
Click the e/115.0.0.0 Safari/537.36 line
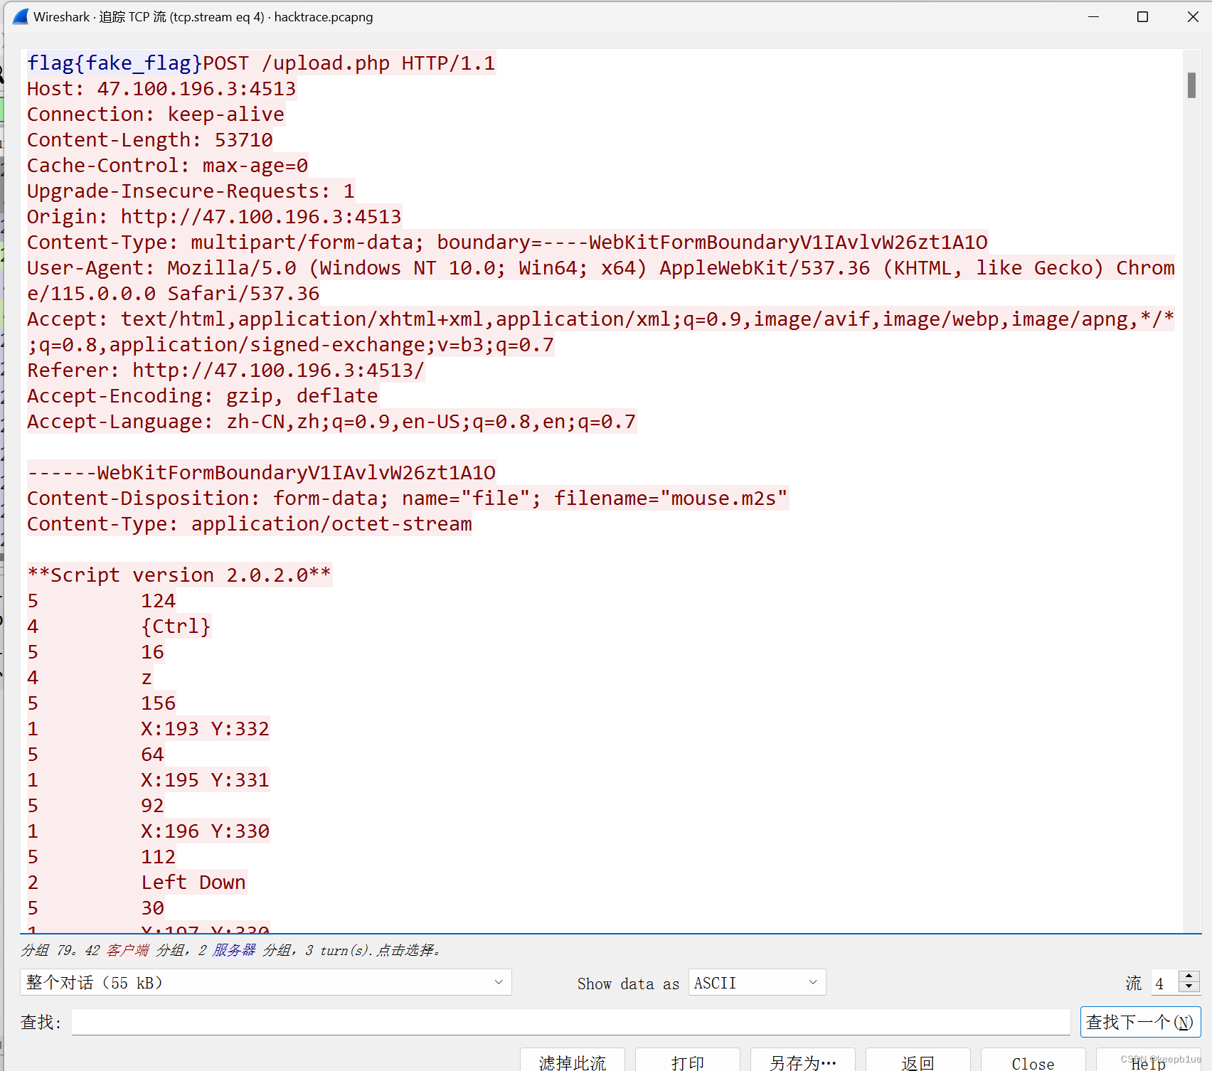tap(174, 294)
